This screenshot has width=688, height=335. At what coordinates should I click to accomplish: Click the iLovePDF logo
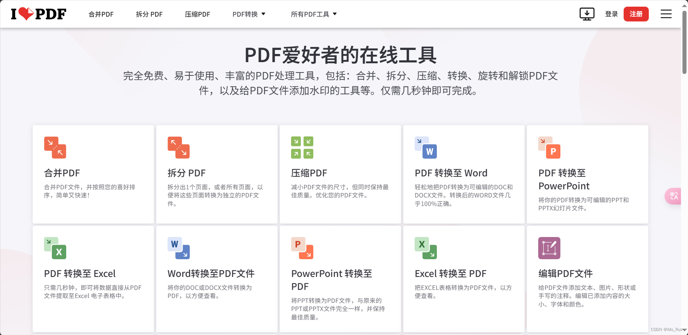(38, 14)
